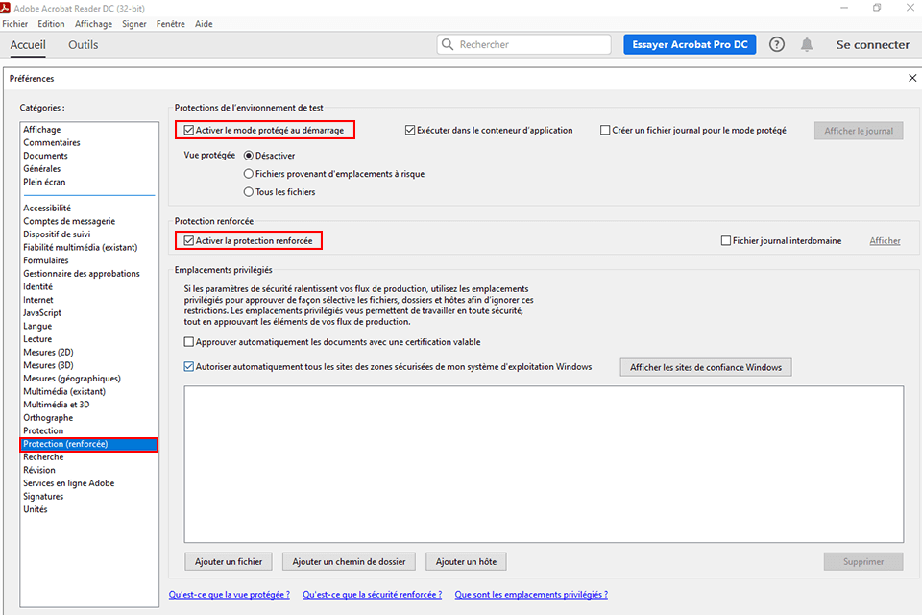Open the Affichage menu
The height and width of the screenshot is (615, 922).
(93, 24)
